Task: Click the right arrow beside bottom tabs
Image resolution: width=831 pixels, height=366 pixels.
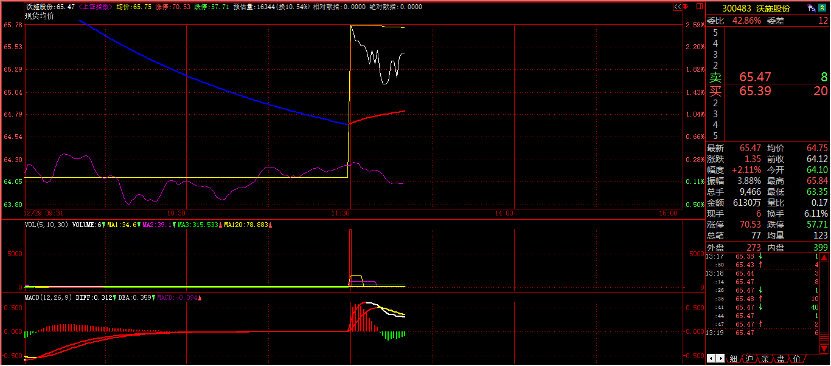Action: pos(720,359)
